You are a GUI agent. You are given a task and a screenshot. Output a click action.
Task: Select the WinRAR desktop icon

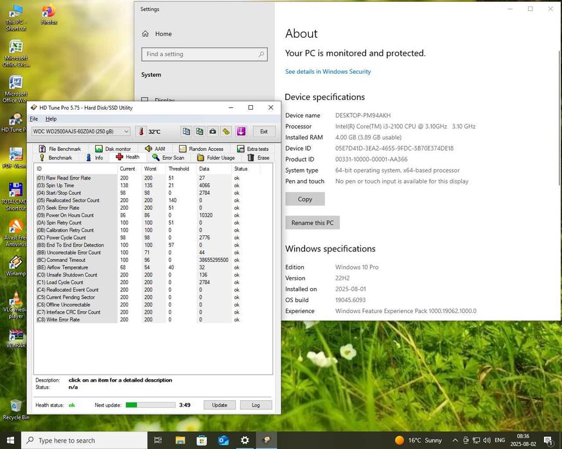click(16, 339)
